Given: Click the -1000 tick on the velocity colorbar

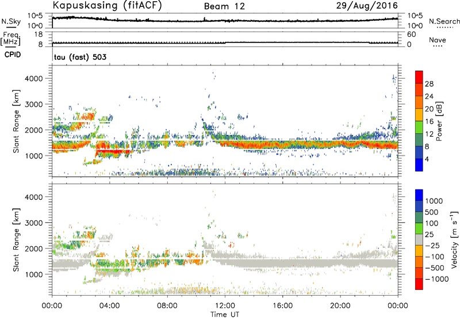Looking at the screenshot, I should point(436,279).
